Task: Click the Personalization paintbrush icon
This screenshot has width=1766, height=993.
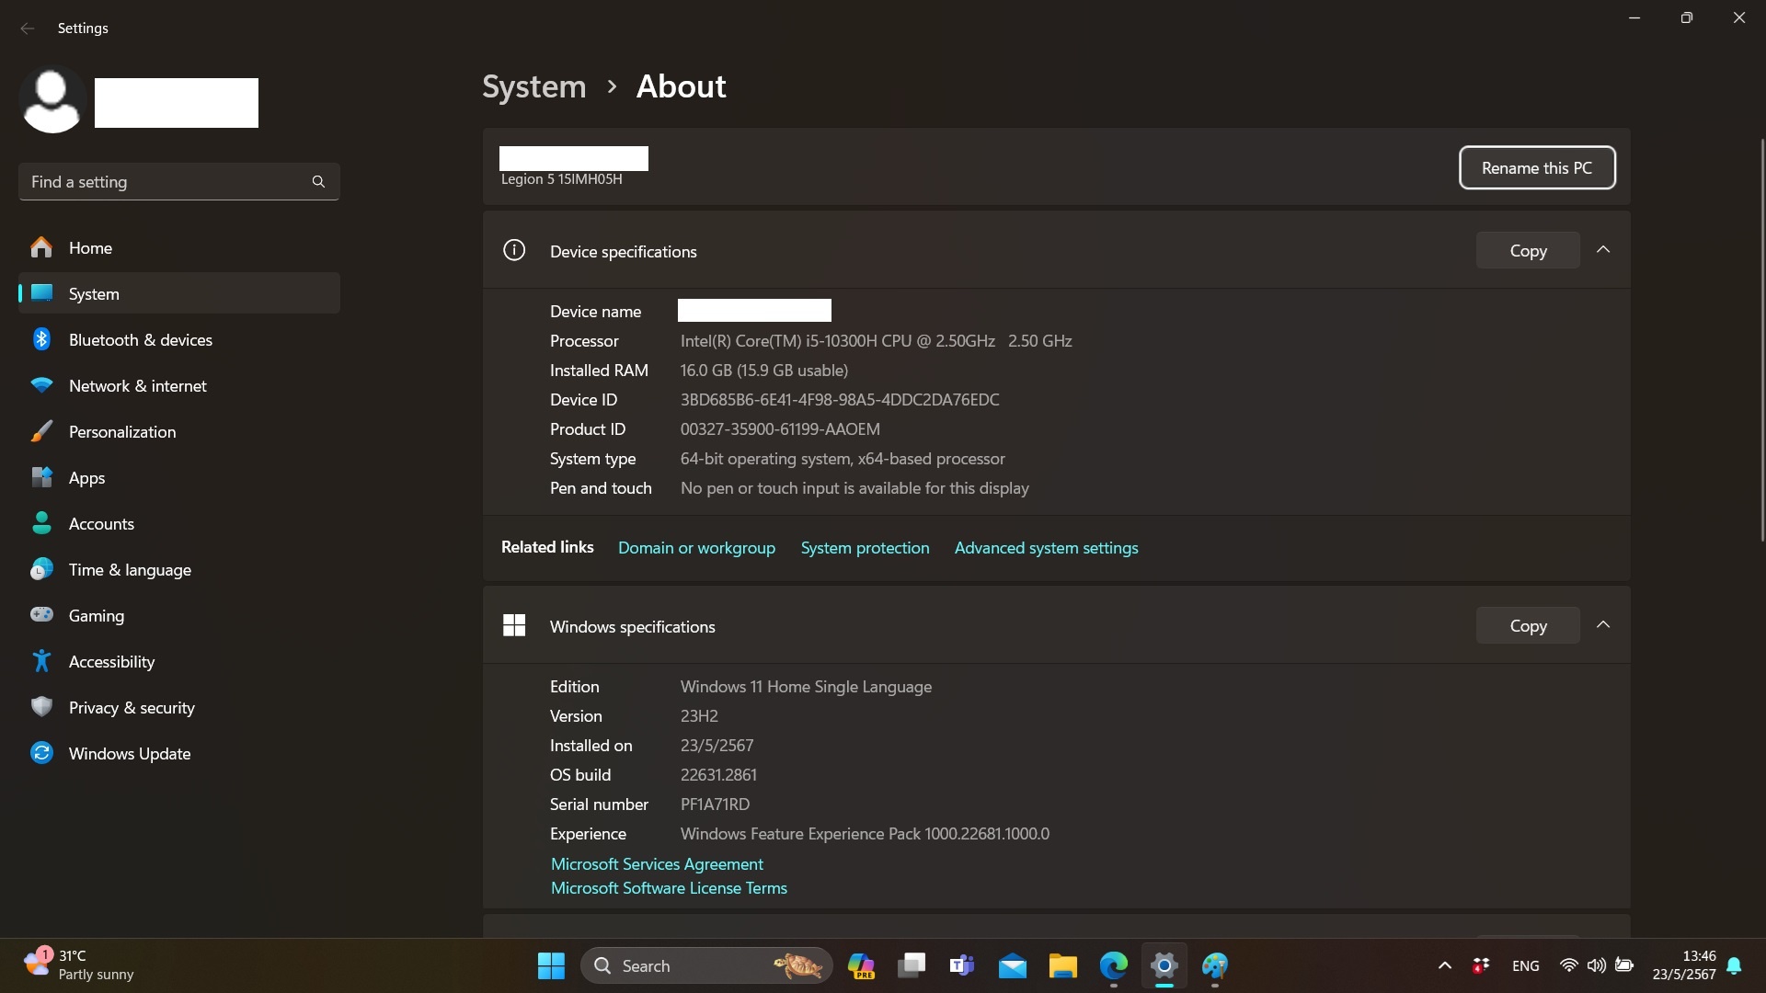Action: [41, 431]
